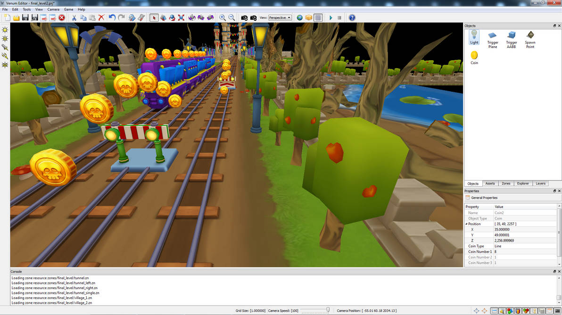Screen dimensions: 562x315
Task: Switch to the Layers tab
Action: 540,183
